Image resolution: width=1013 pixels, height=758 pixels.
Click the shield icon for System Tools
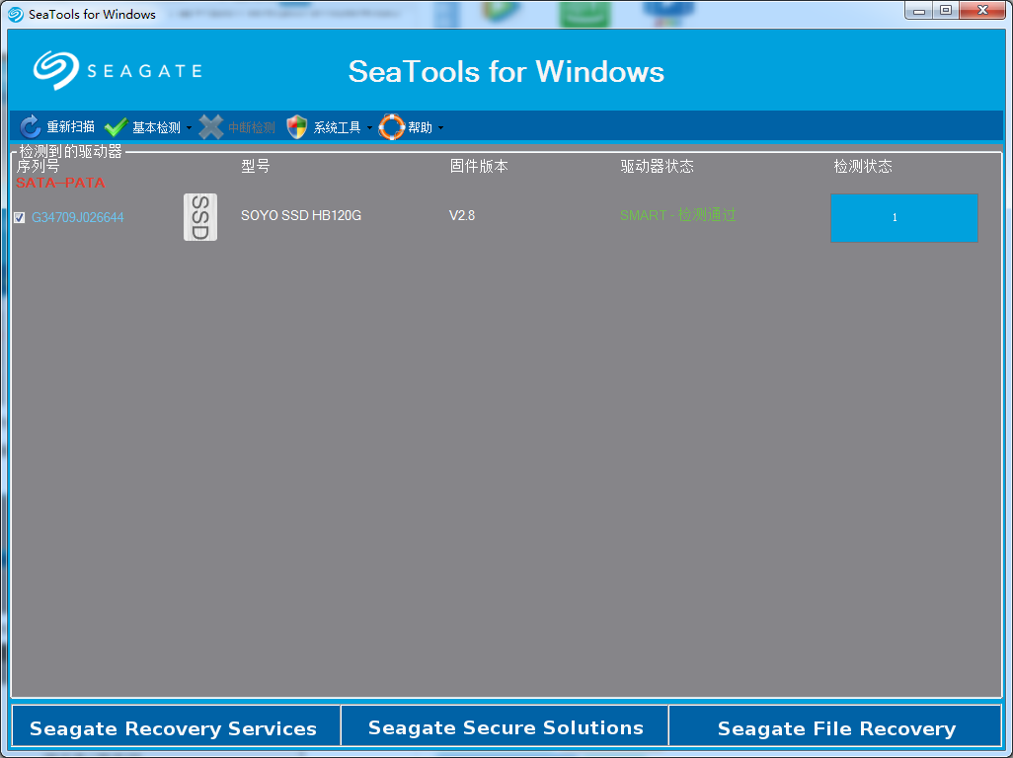(296, 126)
